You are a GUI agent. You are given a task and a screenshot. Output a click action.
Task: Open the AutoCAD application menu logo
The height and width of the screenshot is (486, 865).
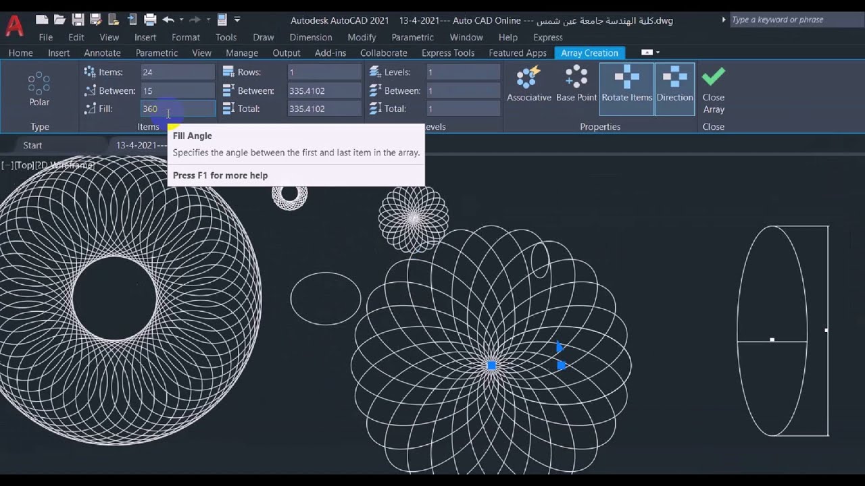(x=14, y=27)
